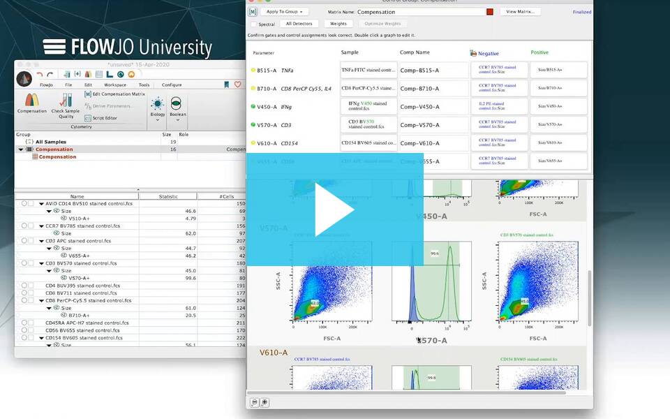Toggle circle beside AViD CD14 BV510 sample

[24, 203]
